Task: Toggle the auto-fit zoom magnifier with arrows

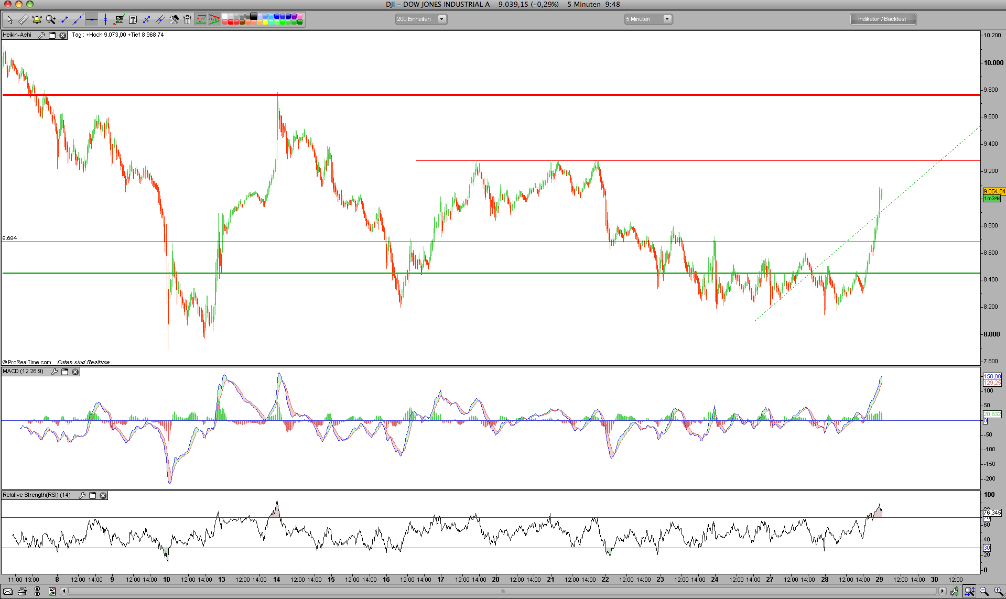Action: [969, 592]
